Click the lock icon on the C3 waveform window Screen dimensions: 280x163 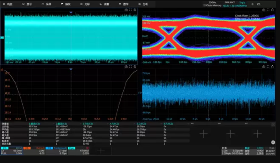tap(135, 10)
